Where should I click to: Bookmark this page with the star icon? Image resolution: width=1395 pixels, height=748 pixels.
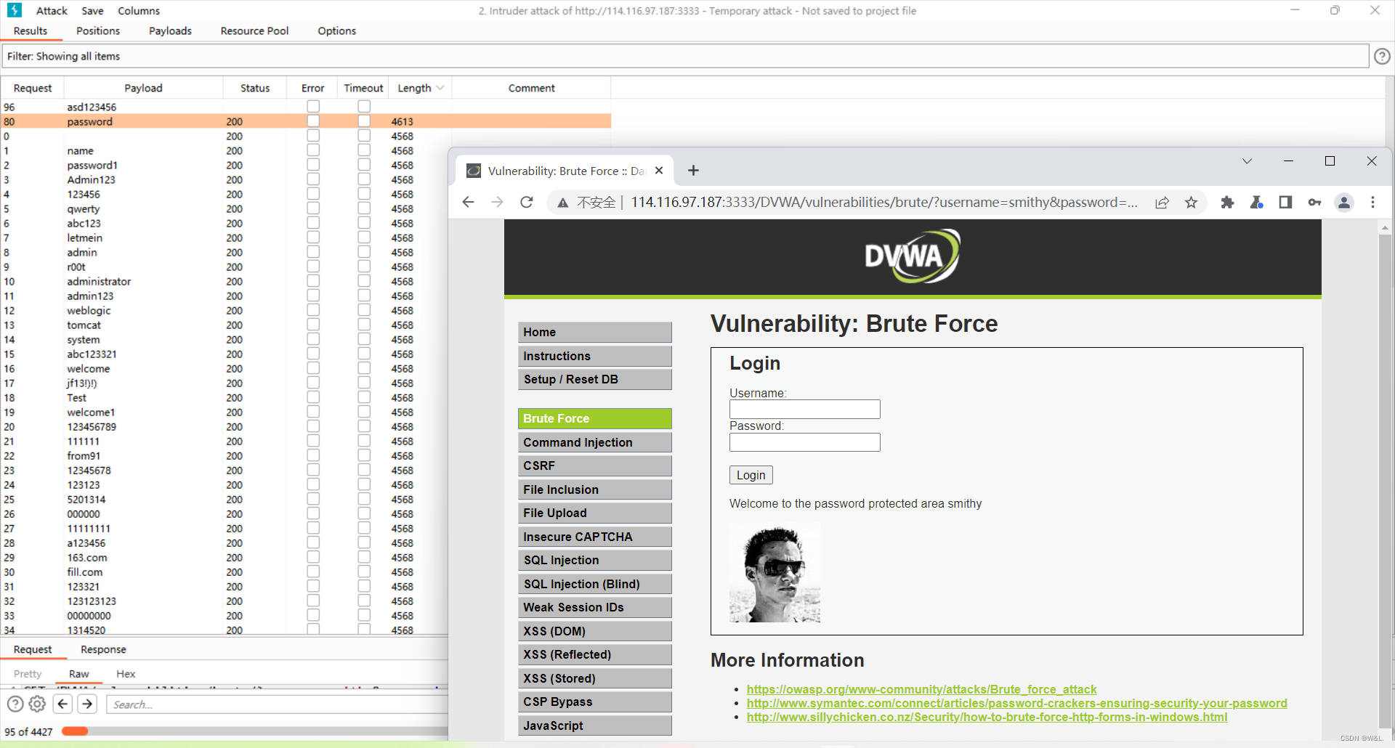(1191, 203)
